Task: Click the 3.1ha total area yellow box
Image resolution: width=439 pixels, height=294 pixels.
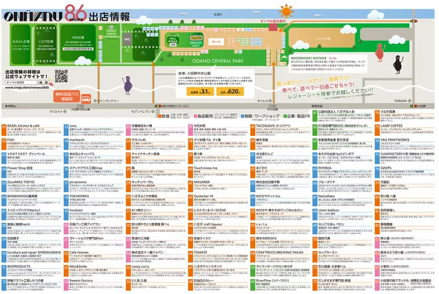Action: [200, 91]
